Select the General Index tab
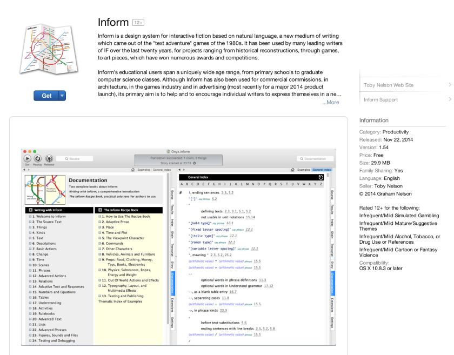Screen dimensions: 454x355 (321, 169)
